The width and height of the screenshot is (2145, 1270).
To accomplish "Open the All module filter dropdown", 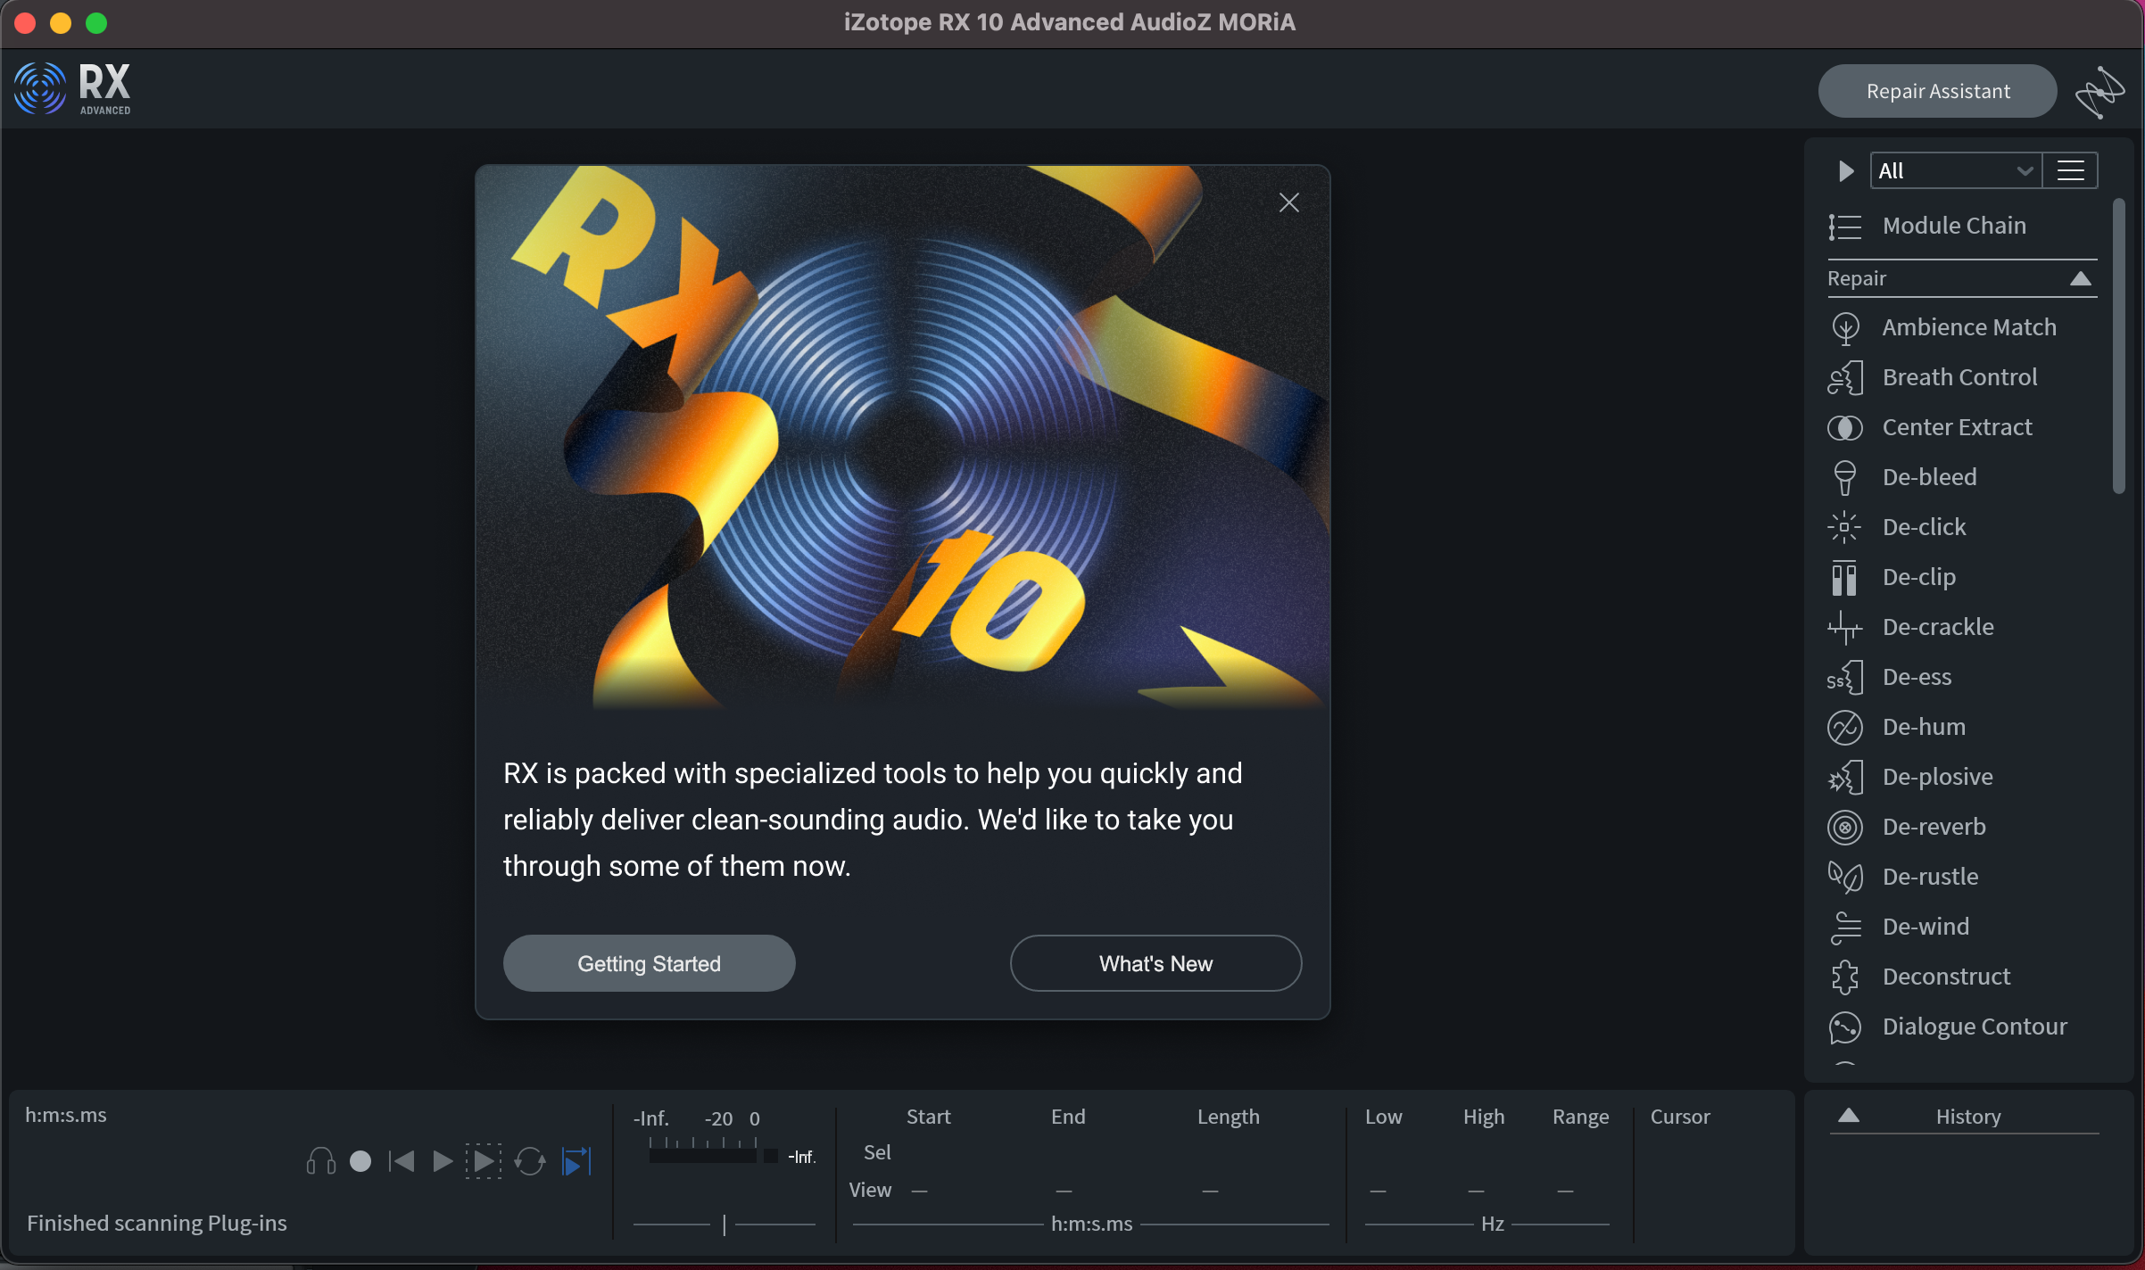I will pos(1955,170).
